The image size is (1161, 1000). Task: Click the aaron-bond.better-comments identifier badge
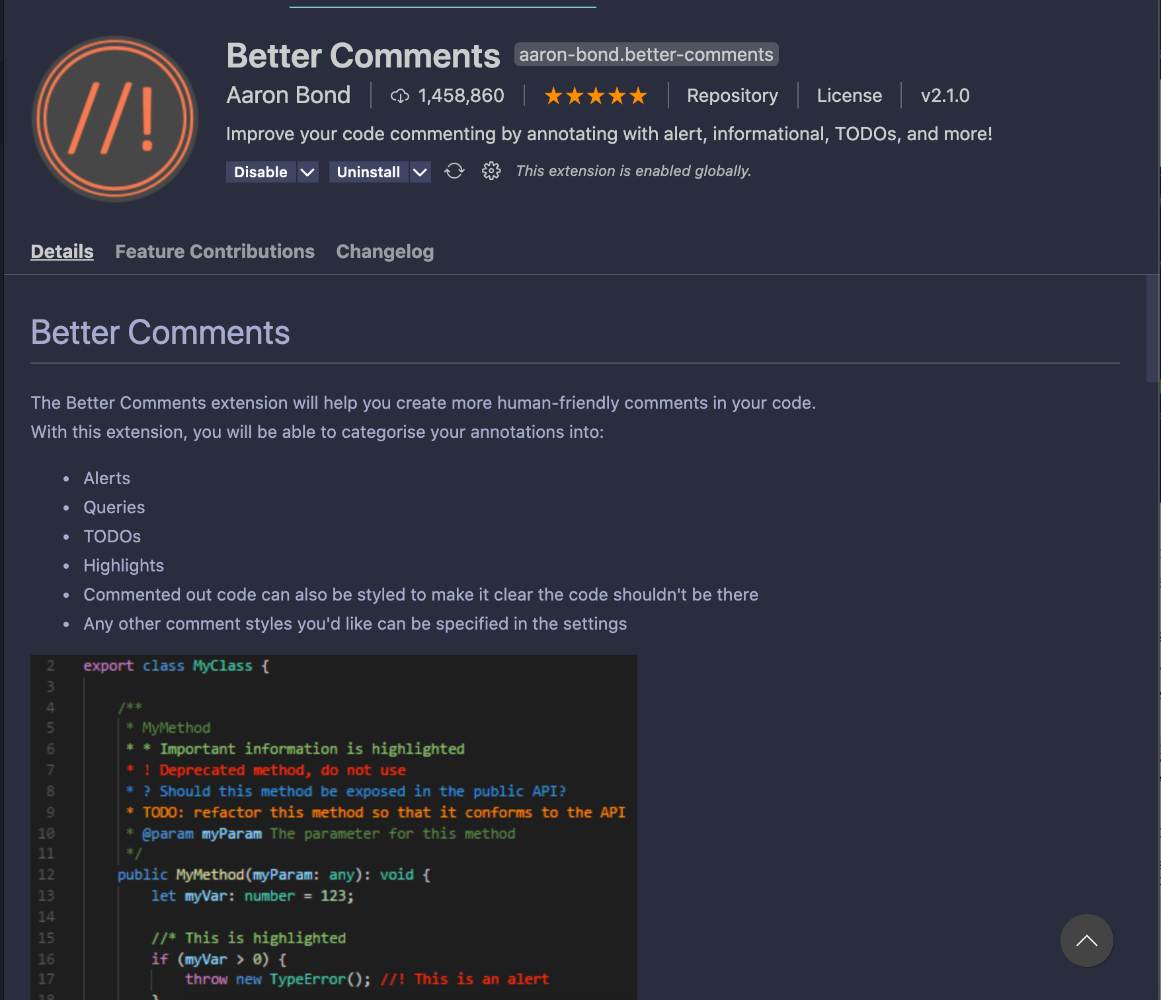(x=646, y=54)
